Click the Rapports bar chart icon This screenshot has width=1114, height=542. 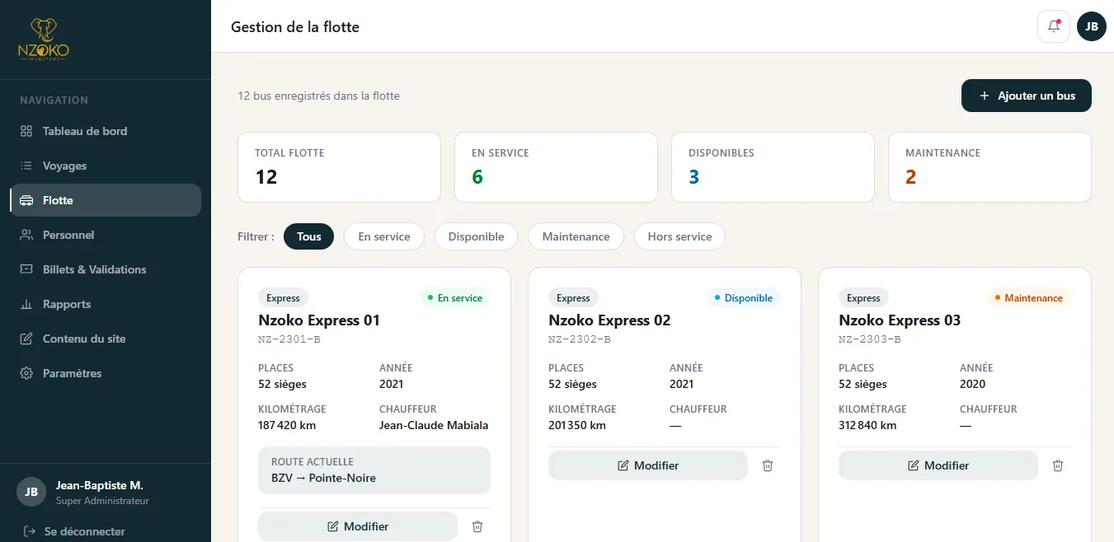26,304
